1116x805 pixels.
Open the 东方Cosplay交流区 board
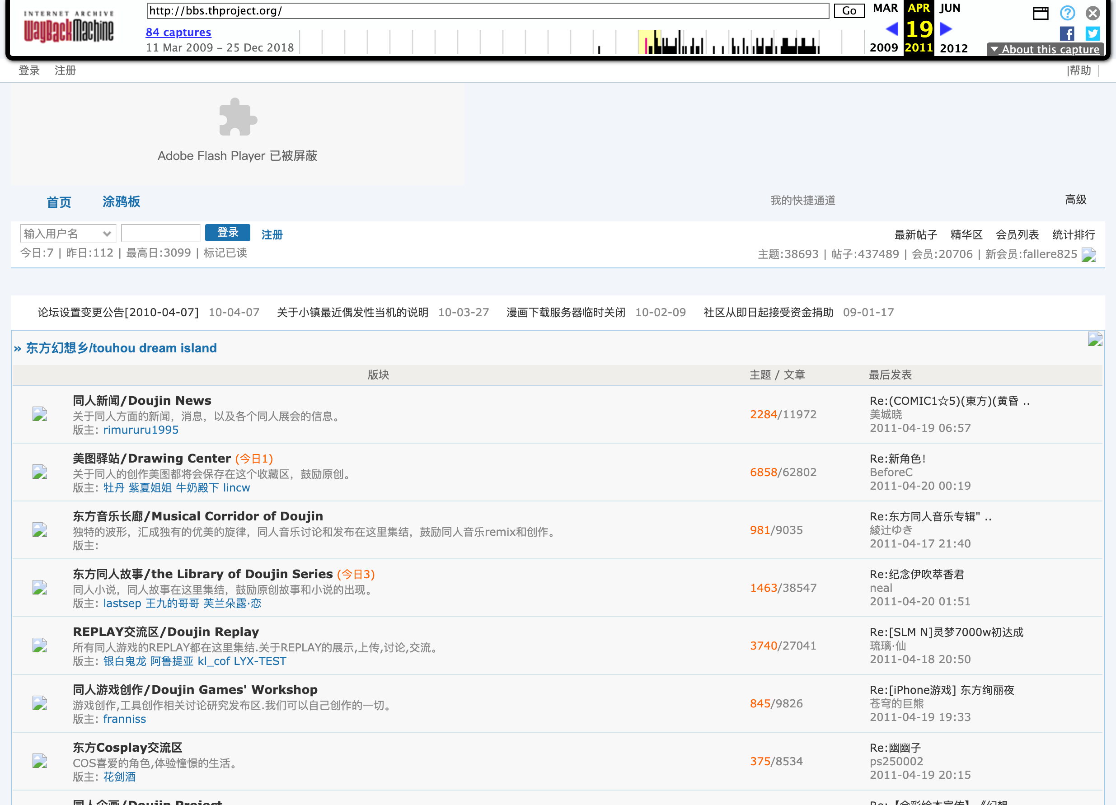[127, 748]
